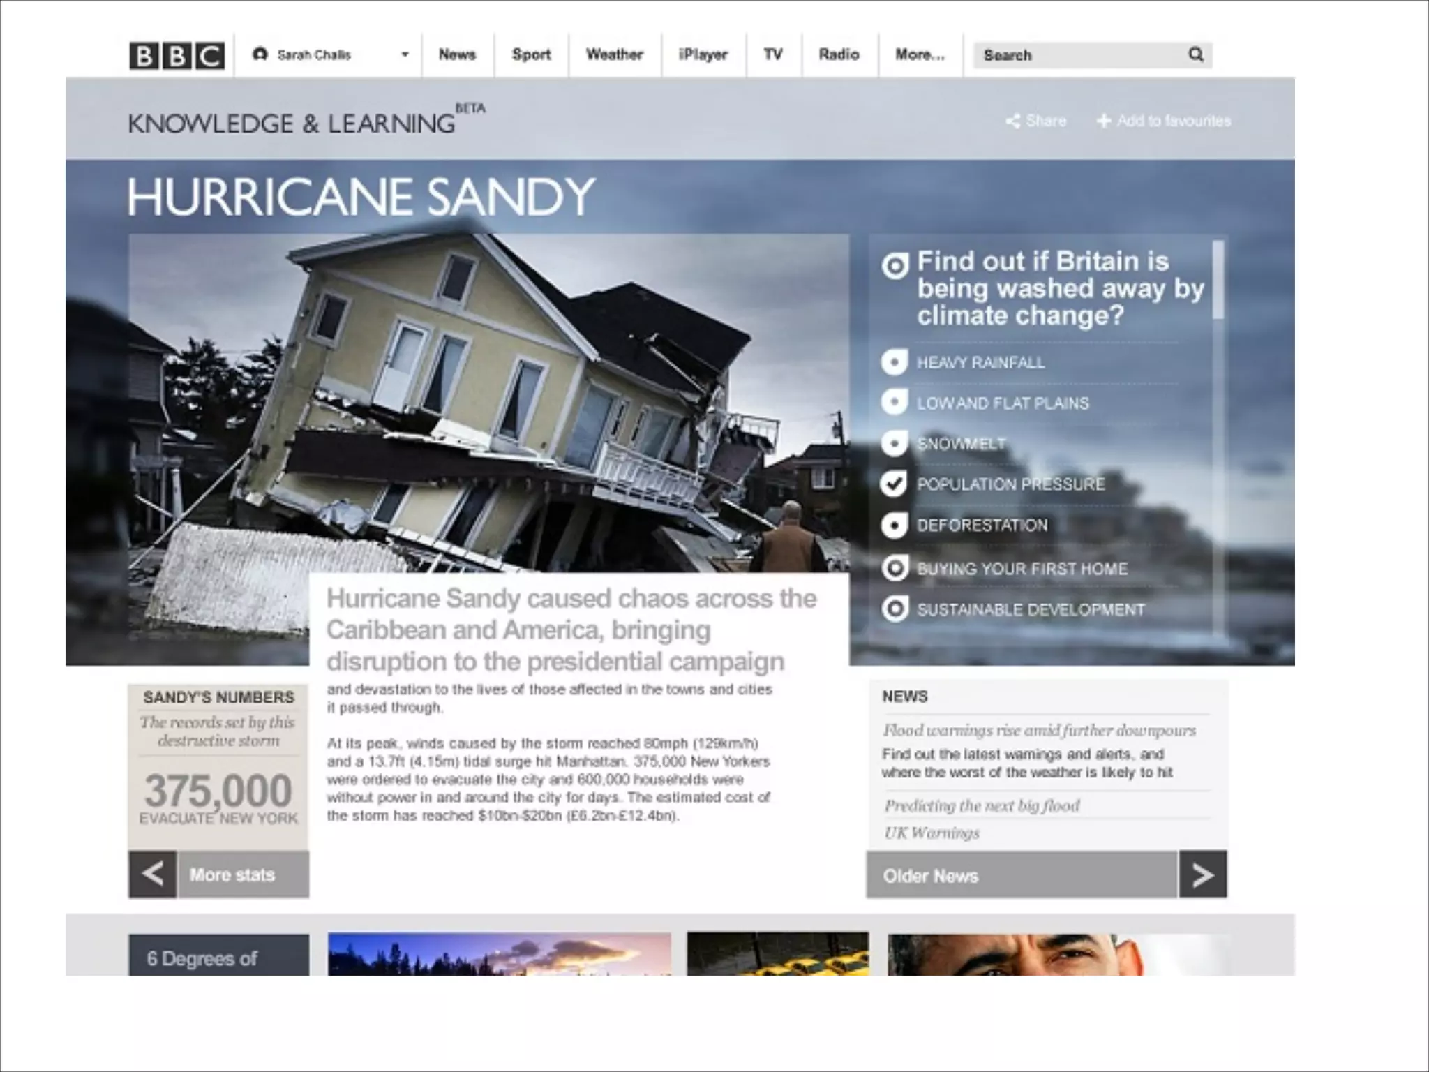This screenshot has height=1072, width=1429.
Task: Open the Weather menu item
Action: (x=614, y=54)
